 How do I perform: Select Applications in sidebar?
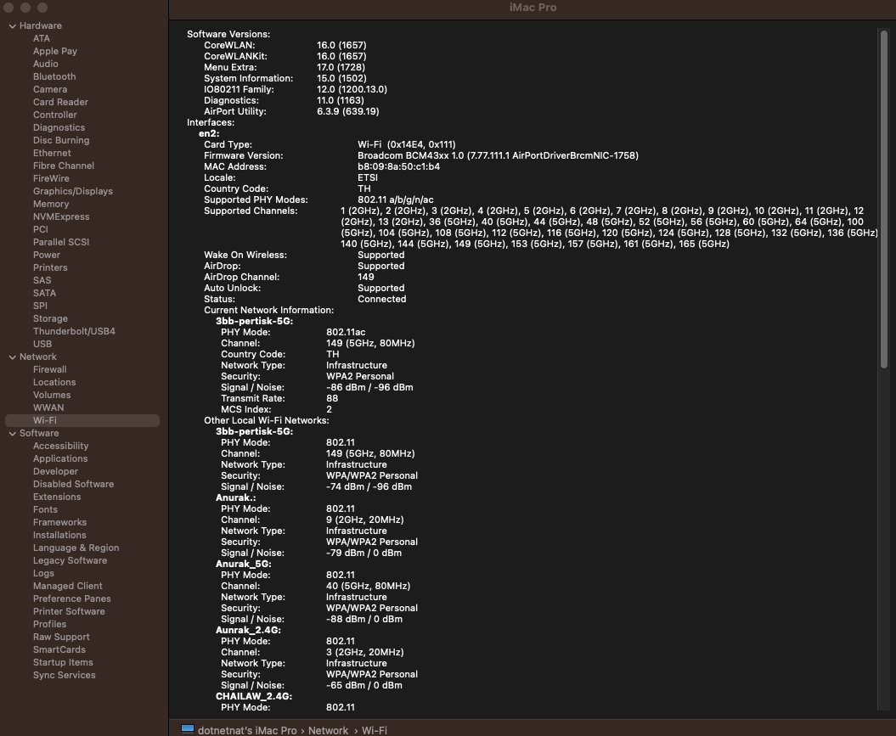(x=60, y=458)
